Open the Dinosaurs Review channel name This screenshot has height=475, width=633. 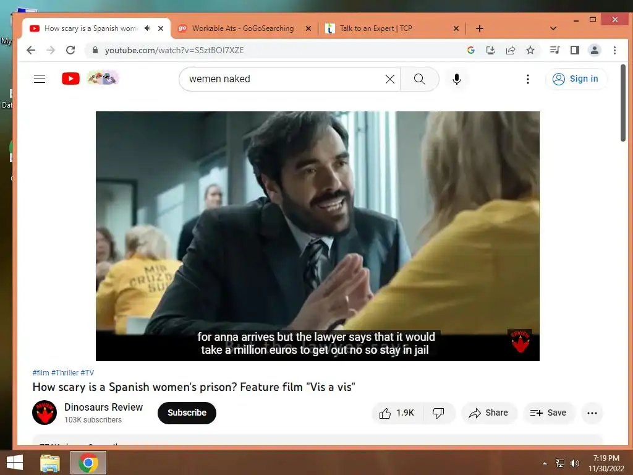tap(103, 407)
